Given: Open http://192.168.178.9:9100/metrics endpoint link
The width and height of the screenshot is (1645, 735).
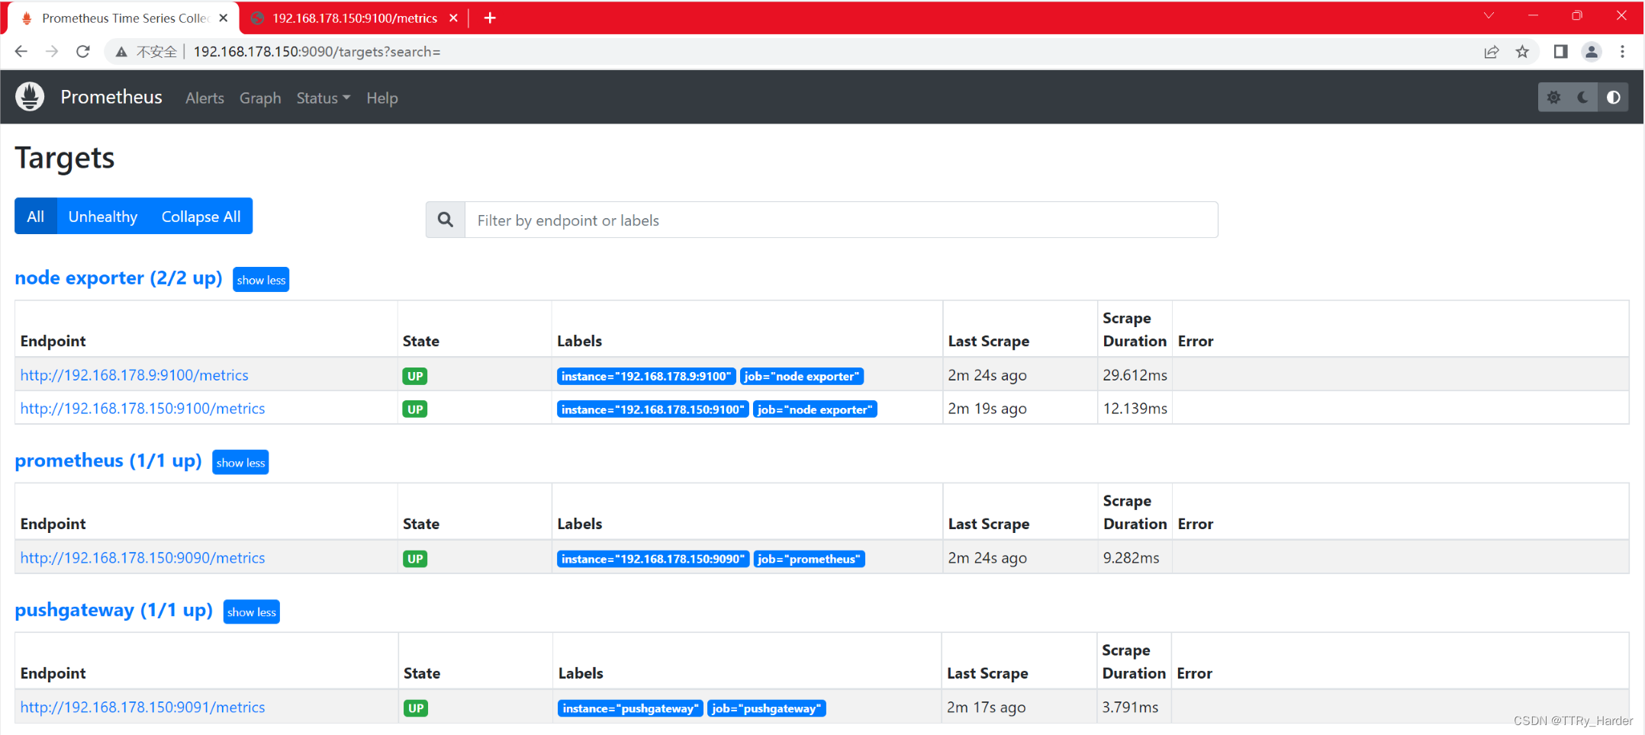Looking at the screenshot, I should 134,375.
